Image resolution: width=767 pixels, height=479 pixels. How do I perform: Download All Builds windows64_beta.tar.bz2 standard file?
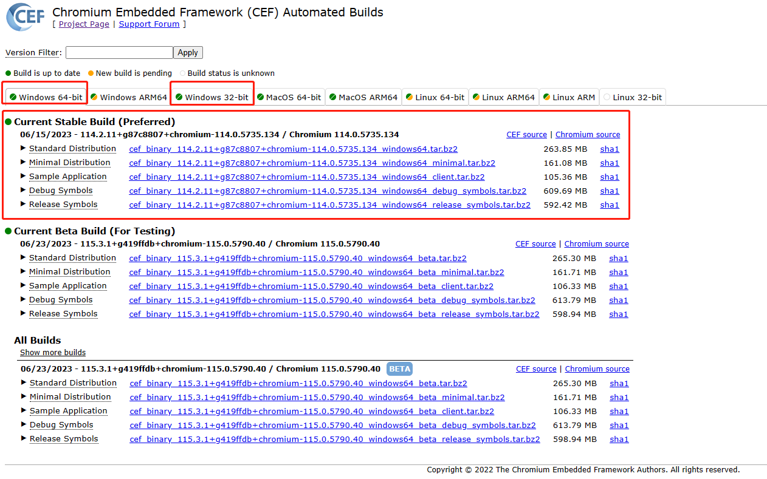pos(298,384)
